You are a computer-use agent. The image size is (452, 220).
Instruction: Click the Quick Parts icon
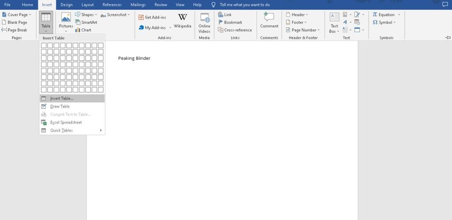coord(345,15)
